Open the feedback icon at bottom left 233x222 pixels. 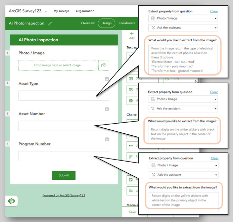click(12, 201)
